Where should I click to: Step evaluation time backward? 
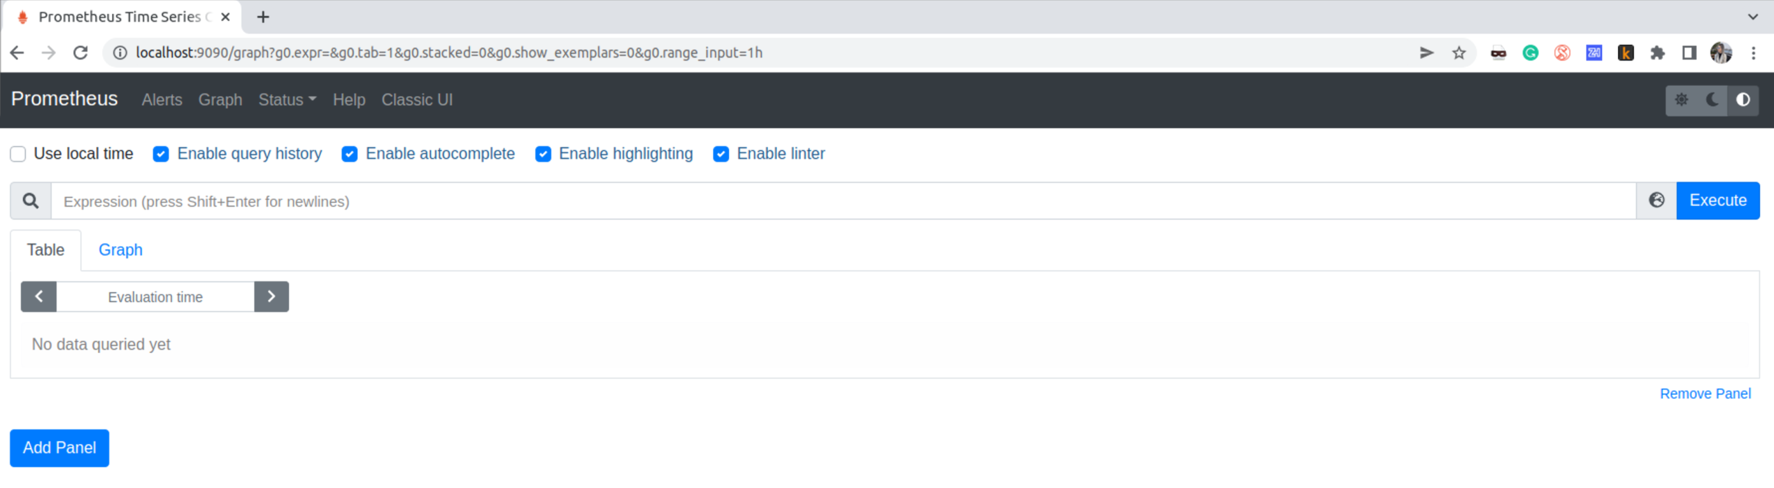(x=39, y=297)
